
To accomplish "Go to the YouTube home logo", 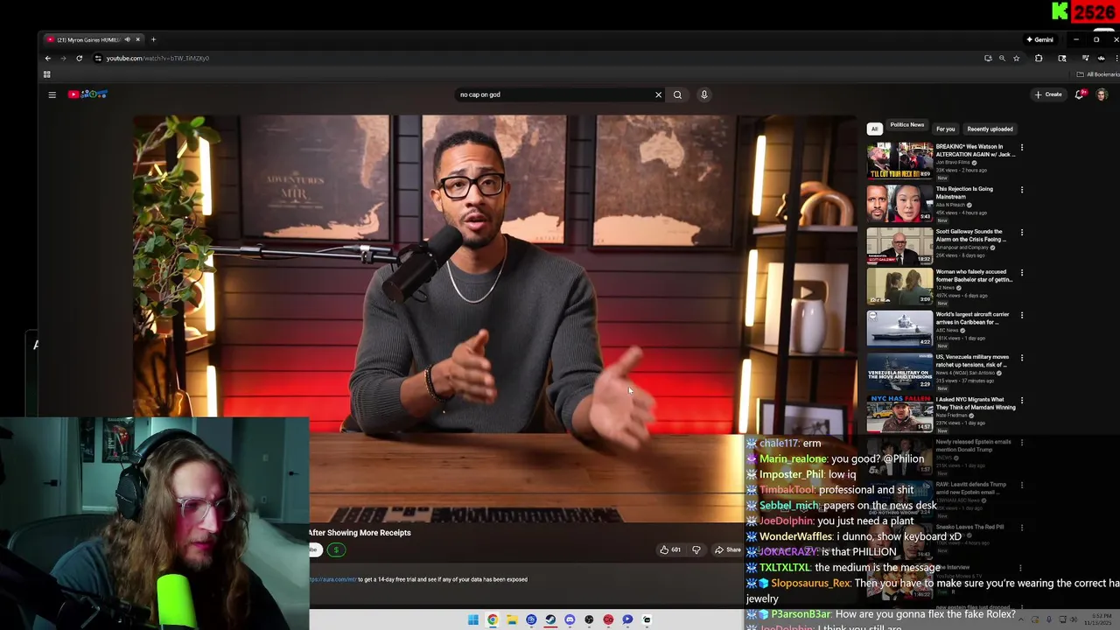I will (x=87, y=94).
